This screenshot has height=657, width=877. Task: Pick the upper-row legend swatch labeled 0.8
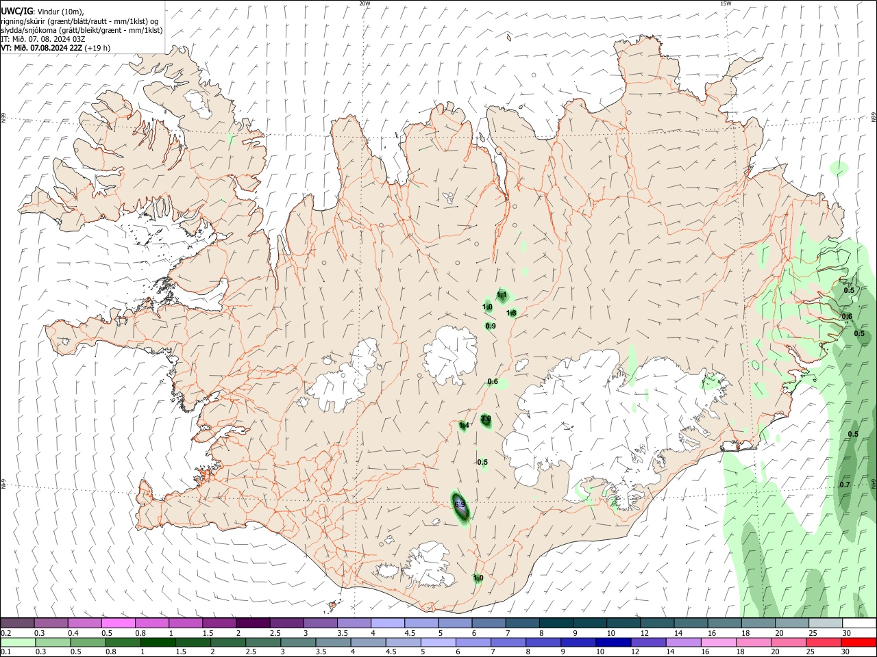(x=151, y=623)
